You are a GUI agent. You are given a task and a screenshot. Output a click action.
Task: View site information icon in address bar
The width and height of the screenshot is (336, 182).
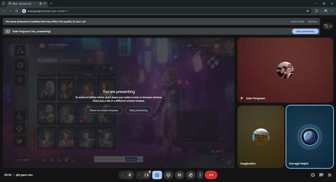[x=24, y=11]
